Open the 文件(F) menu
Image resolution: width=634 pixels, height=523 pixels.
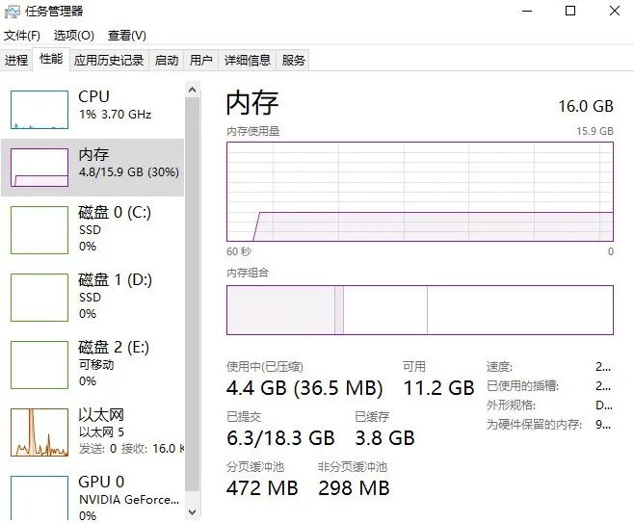click(x=21, y=36)
